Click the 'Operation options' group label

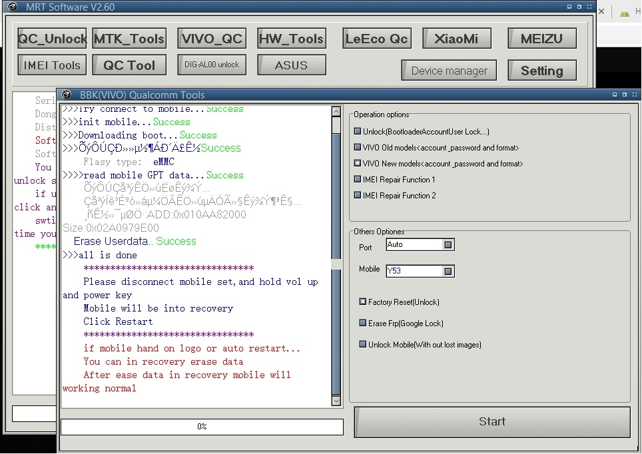(x=381, y=114)
